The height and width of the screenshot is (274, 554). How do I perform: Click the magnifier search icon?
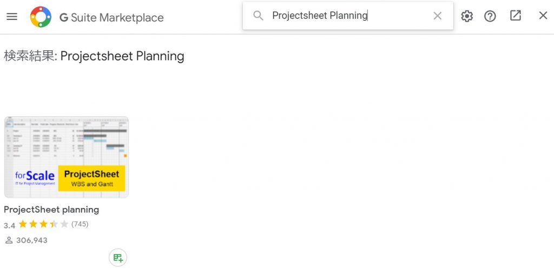(x=258, y=16)
